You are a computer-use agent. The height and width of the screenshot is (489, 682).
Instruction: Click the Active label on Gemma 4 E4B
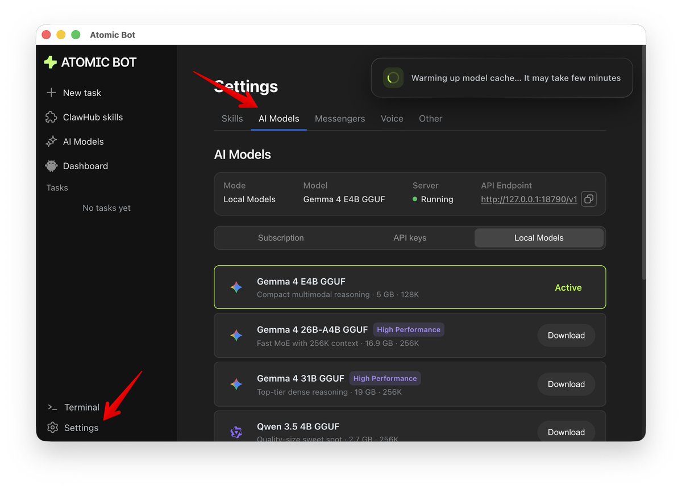pyautogui.click(x=568, y=287)
